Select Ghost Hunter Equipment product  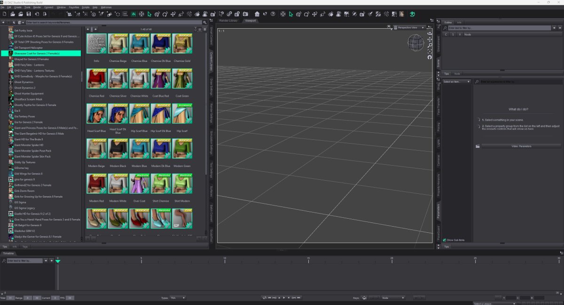pyautogui.click(x=29, y=93)
